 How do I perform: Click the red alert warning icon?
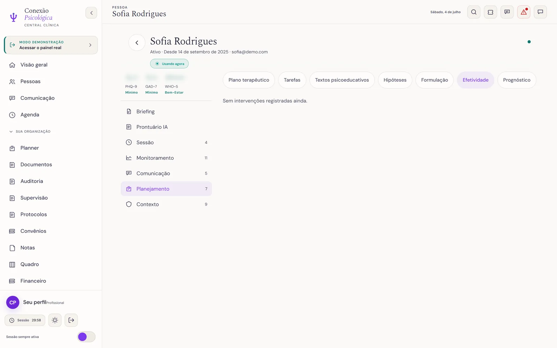[x=524, y=12]
